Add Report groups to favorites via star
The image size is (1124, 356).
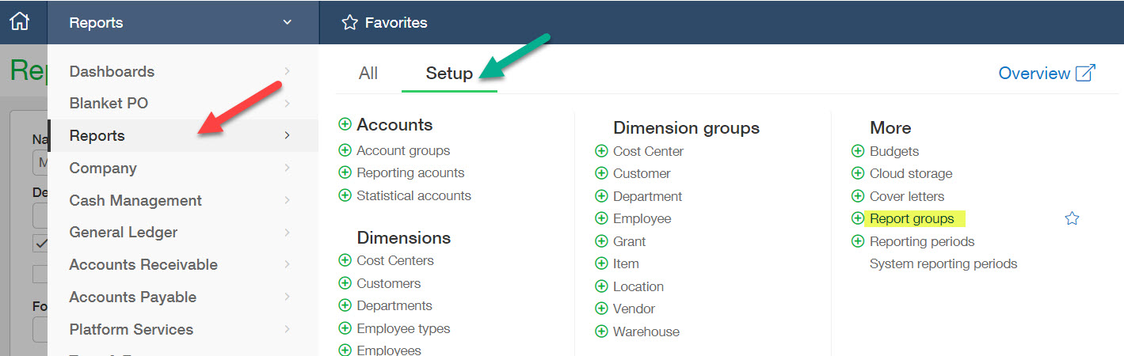[x=1072, y=218]
